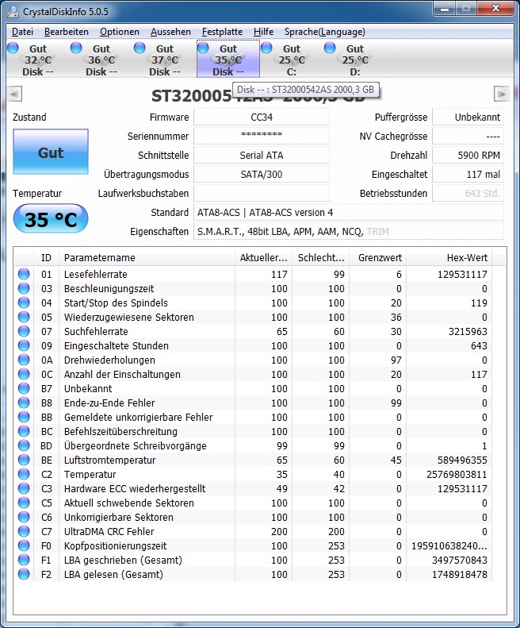Viewport: 520px width, 628px height.
Task: Click the Eingeschaltet field 117 mal
Action: point(468,174)
